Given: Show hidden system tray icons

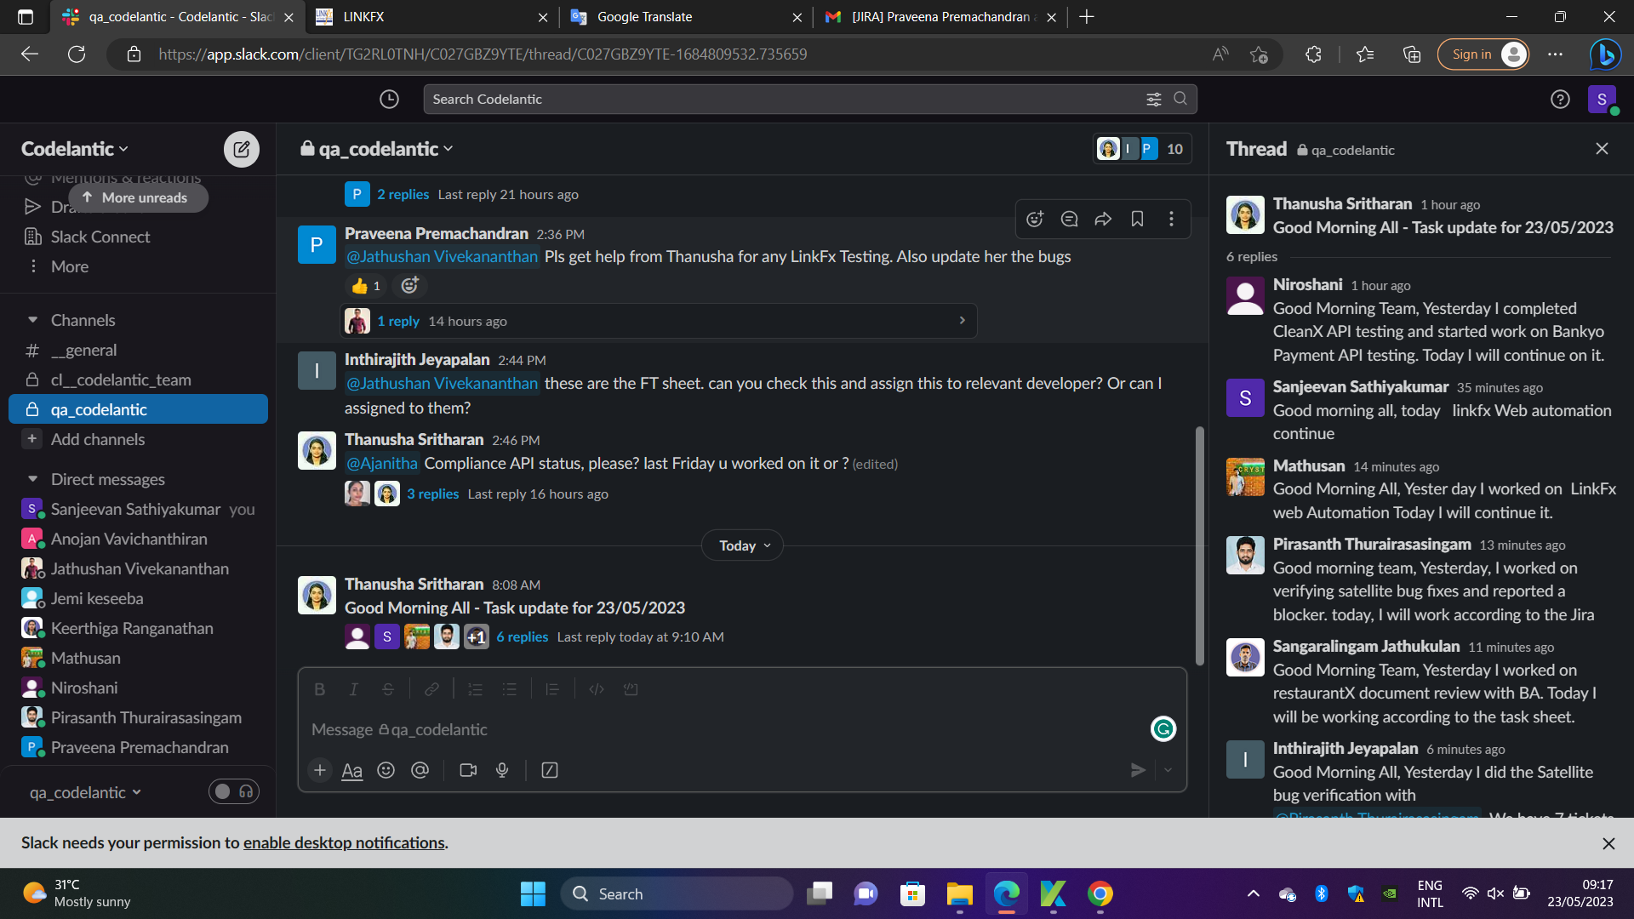Looking at the screenshot, I should pos(1253,893).
